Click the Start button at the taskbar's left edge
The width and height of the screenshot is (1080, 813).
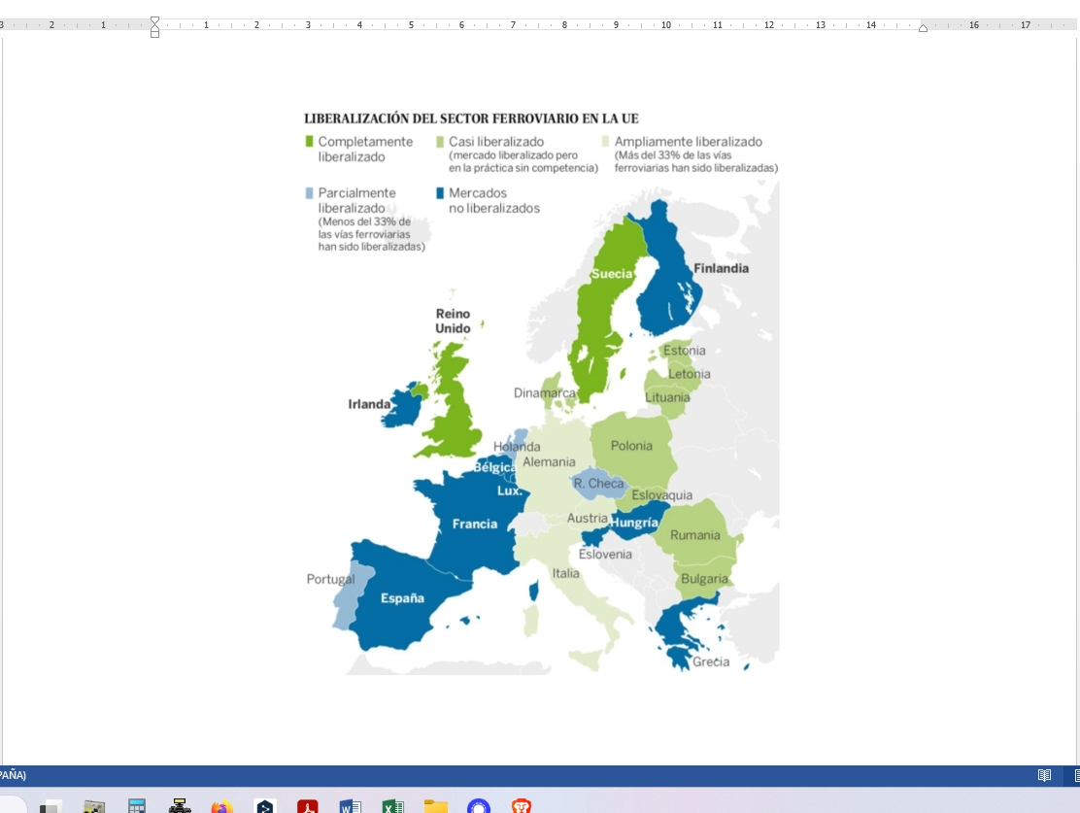pyautogui.click(x=10, y=804)
